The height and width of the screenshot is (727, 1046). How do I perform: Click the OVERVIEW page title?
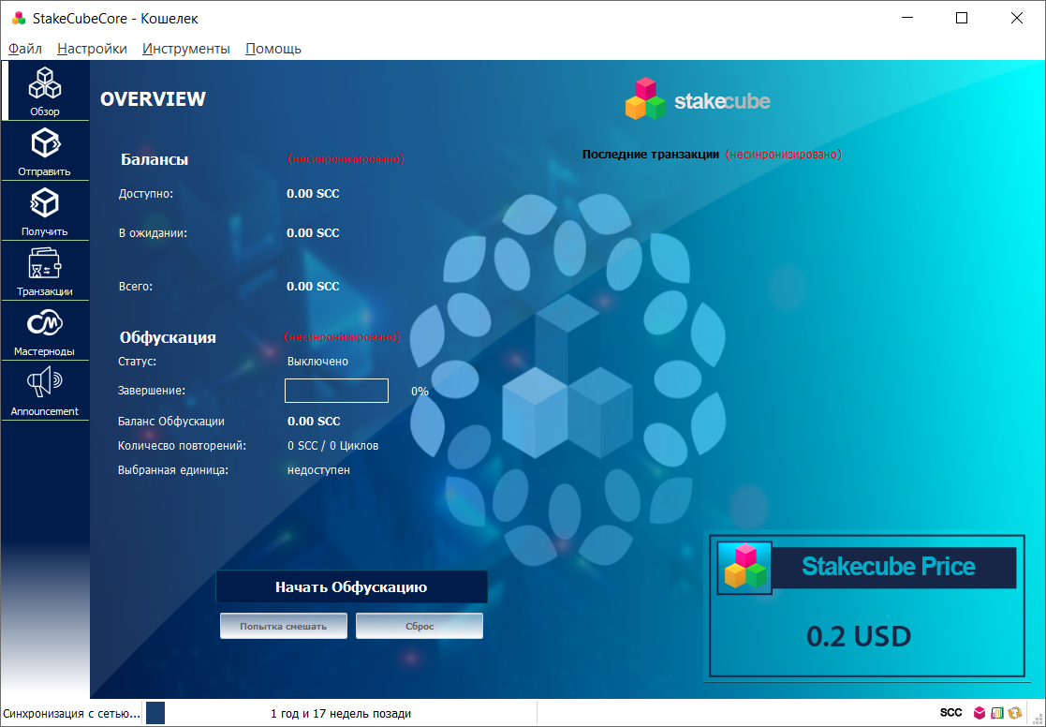click(x=153, y=98)
